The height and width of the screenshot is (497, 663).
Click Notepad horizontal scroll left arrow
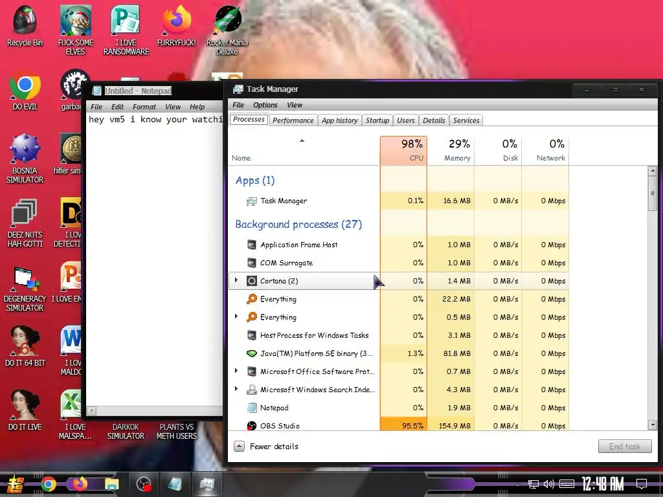coord(92,410)
